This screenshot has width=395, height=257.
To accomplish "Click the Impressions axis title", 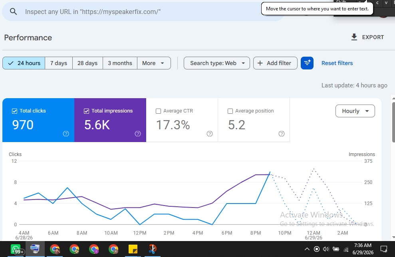I will pos(362,154).
